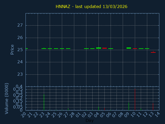Click the green candlestick for day 04
Viewport: 165px width, 124px height.
pos(98,48)
